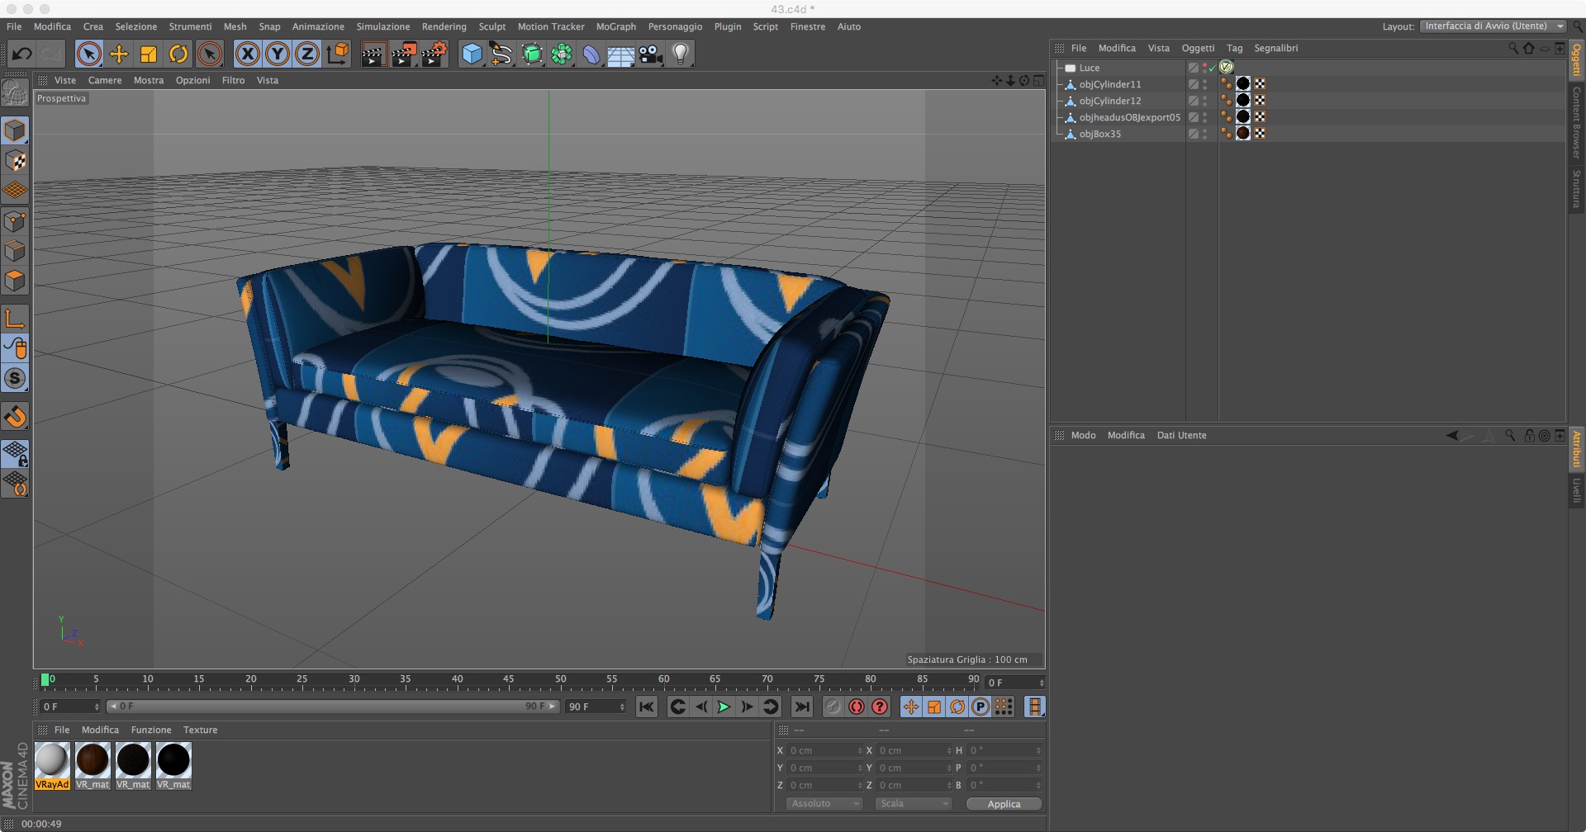Toggle the Y axis lock

278,54
